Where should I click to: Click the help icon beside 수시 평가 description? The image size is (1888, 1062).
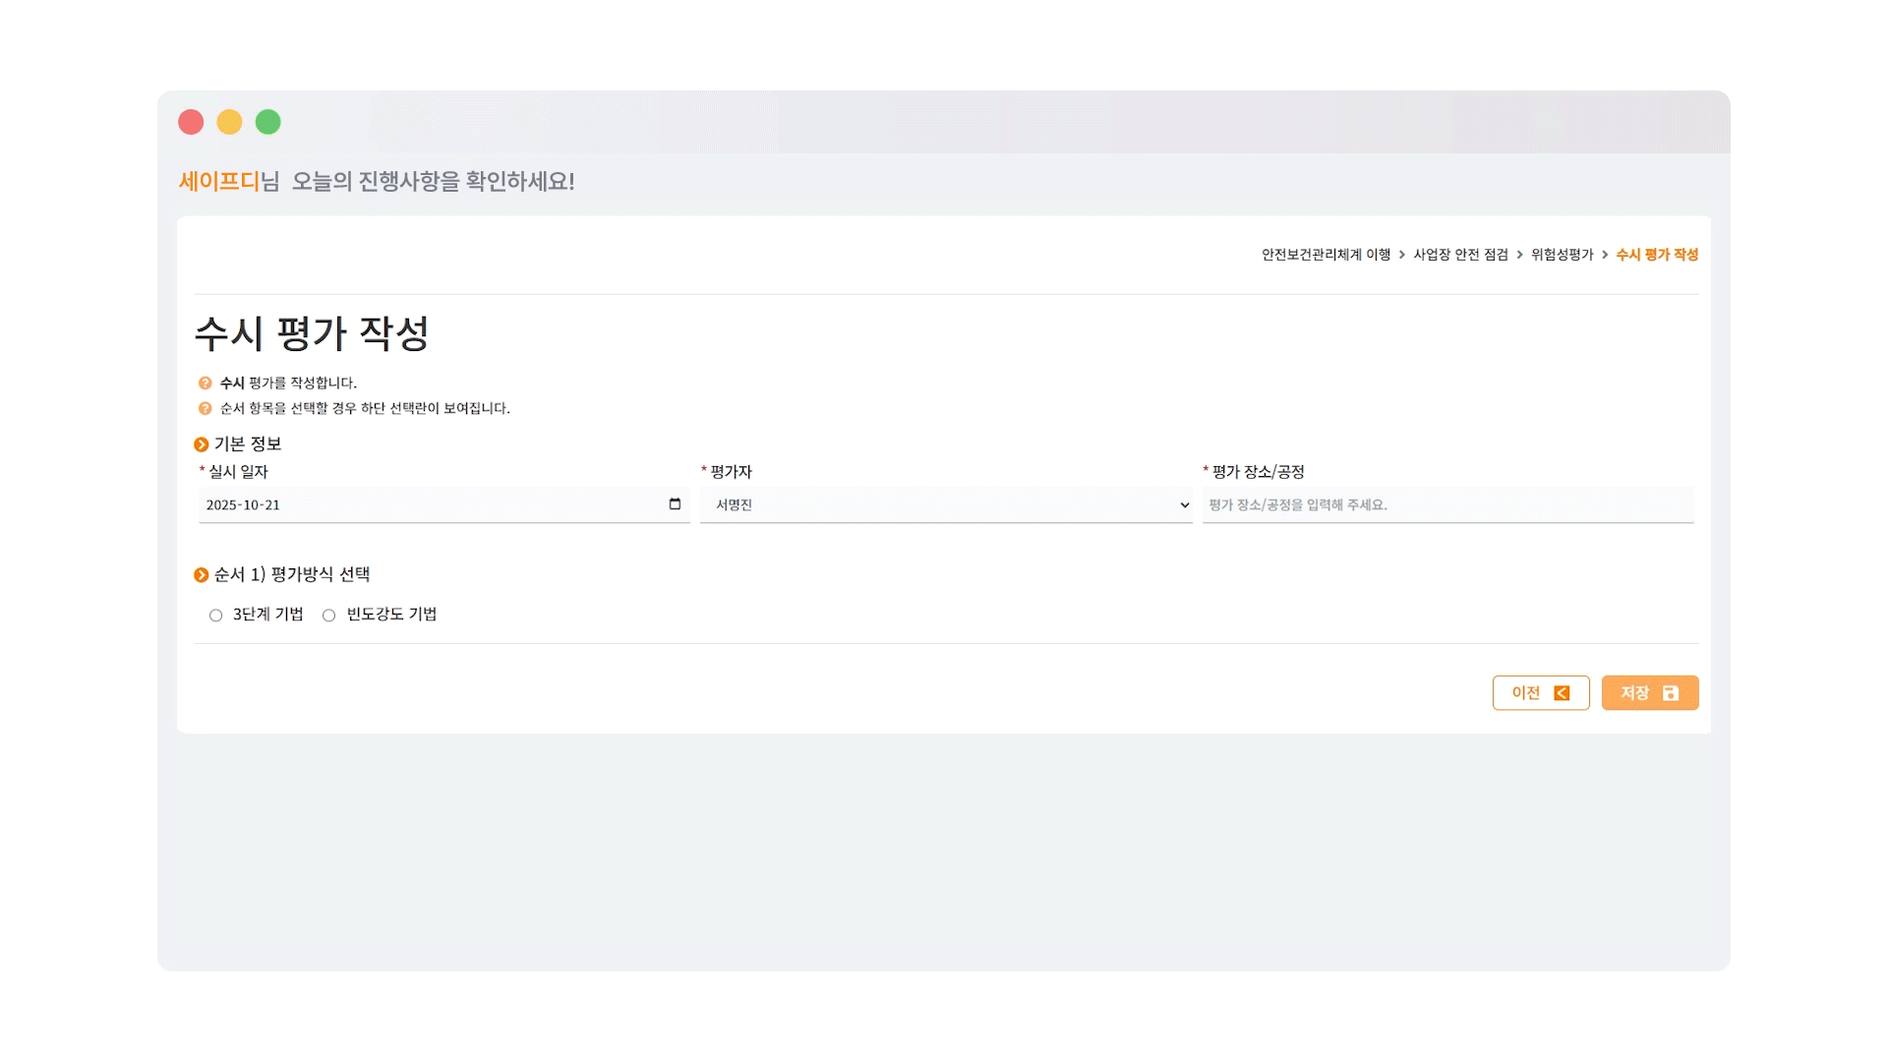(203, 383)
